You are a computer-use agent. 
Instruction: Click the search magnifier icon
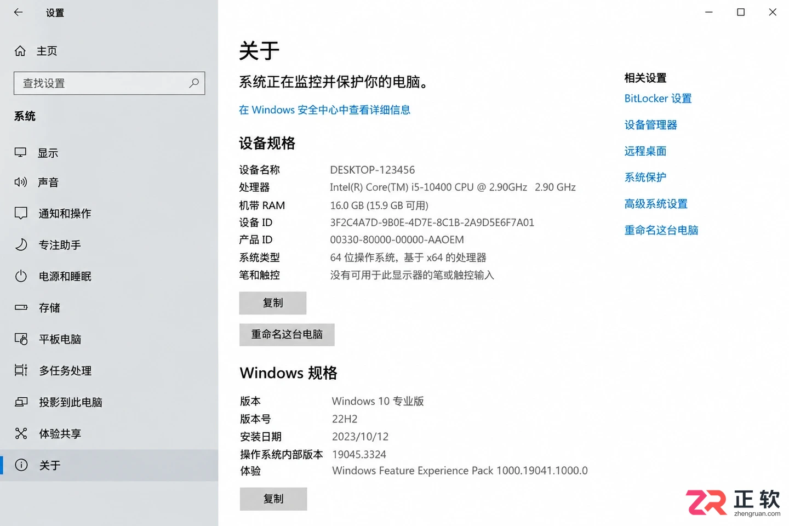point(194,83)
